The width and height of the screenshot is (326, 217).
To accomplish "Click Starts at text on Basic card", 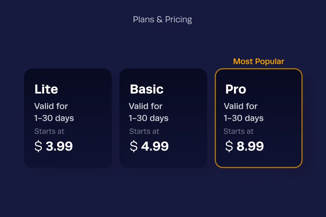I will [x=144, y=131].
